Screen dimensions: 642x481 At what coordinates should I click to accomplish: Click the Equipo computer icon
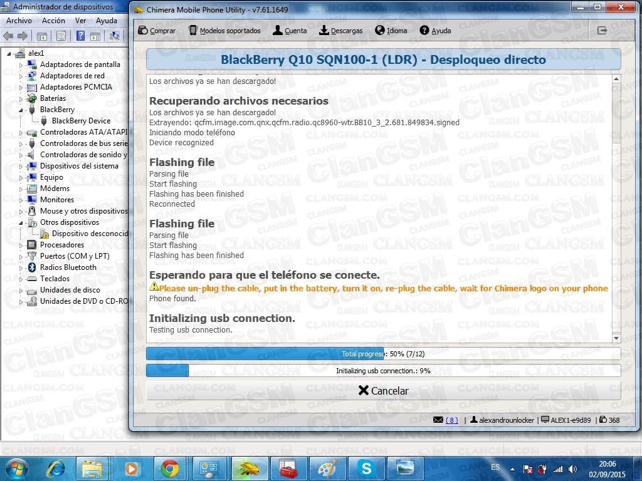coord(31,177)
